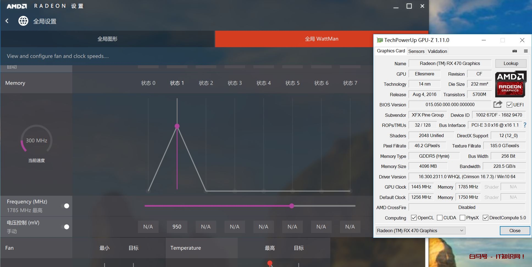This screenshot has height=267, width=532.
Task: Click the GPU-Z screenshot camera icon
Action: coord(515,51)
